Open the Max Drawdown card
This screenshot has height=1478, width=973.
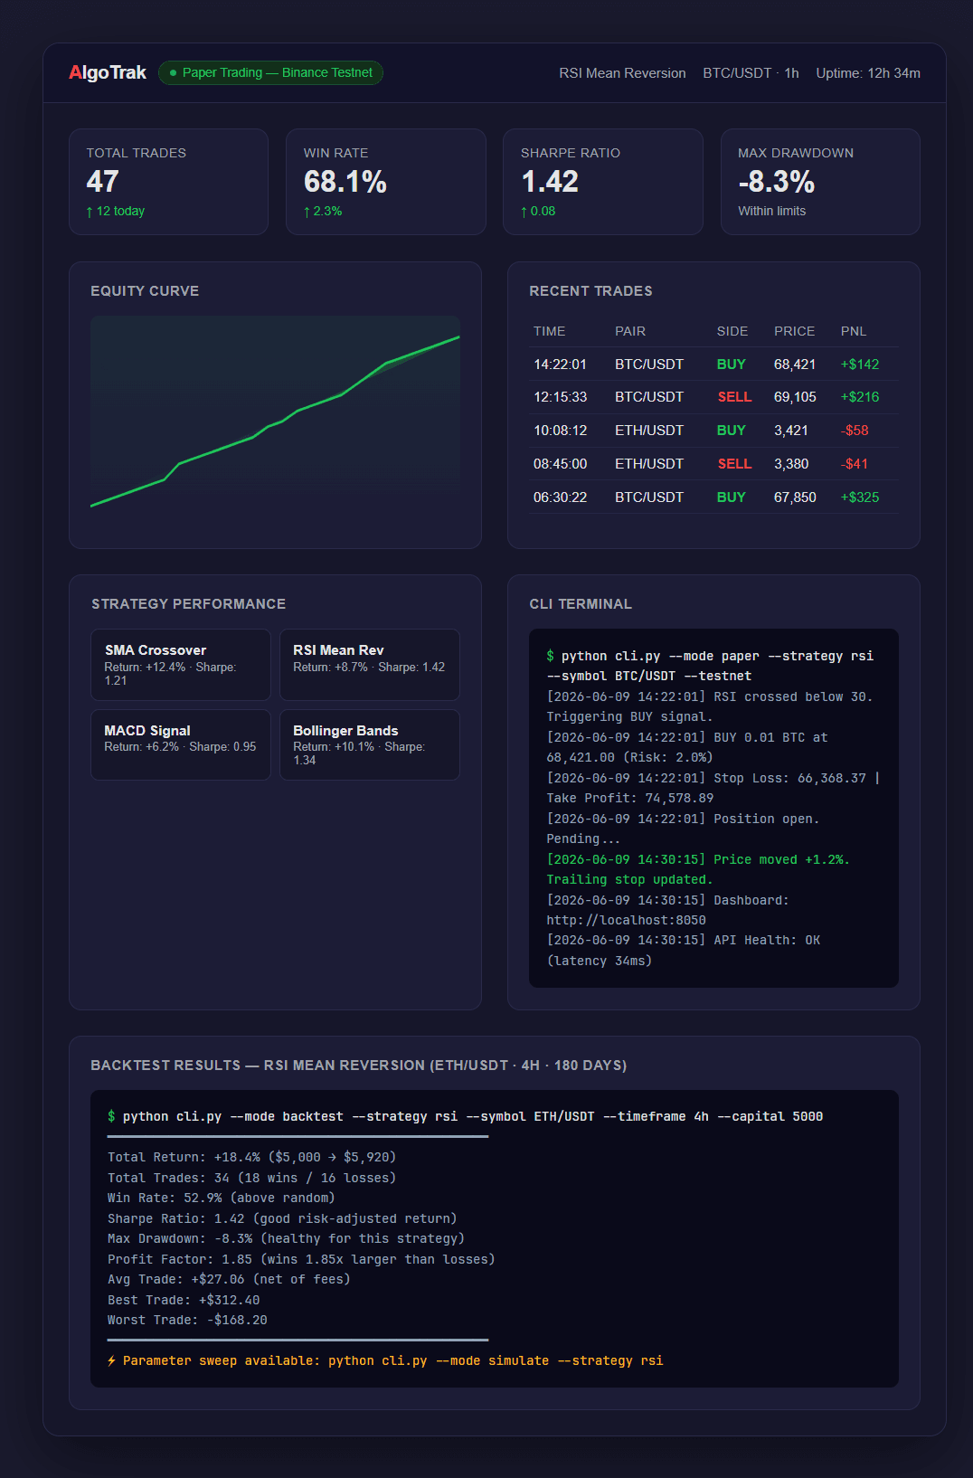click(x=820, y=182)
